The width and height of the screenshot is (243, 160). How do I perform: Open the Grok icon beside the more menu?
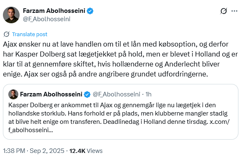pos(223,11)
